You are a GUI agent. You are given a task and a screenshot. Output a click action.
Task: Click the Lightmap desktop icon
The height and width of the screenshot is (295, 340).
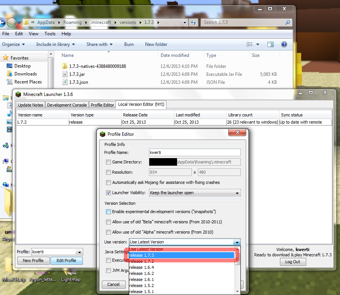click(71, 275)
